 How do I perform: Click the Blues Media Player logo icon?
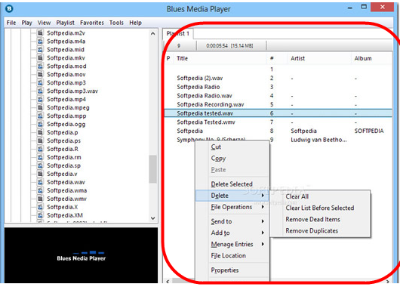point(9,8)
